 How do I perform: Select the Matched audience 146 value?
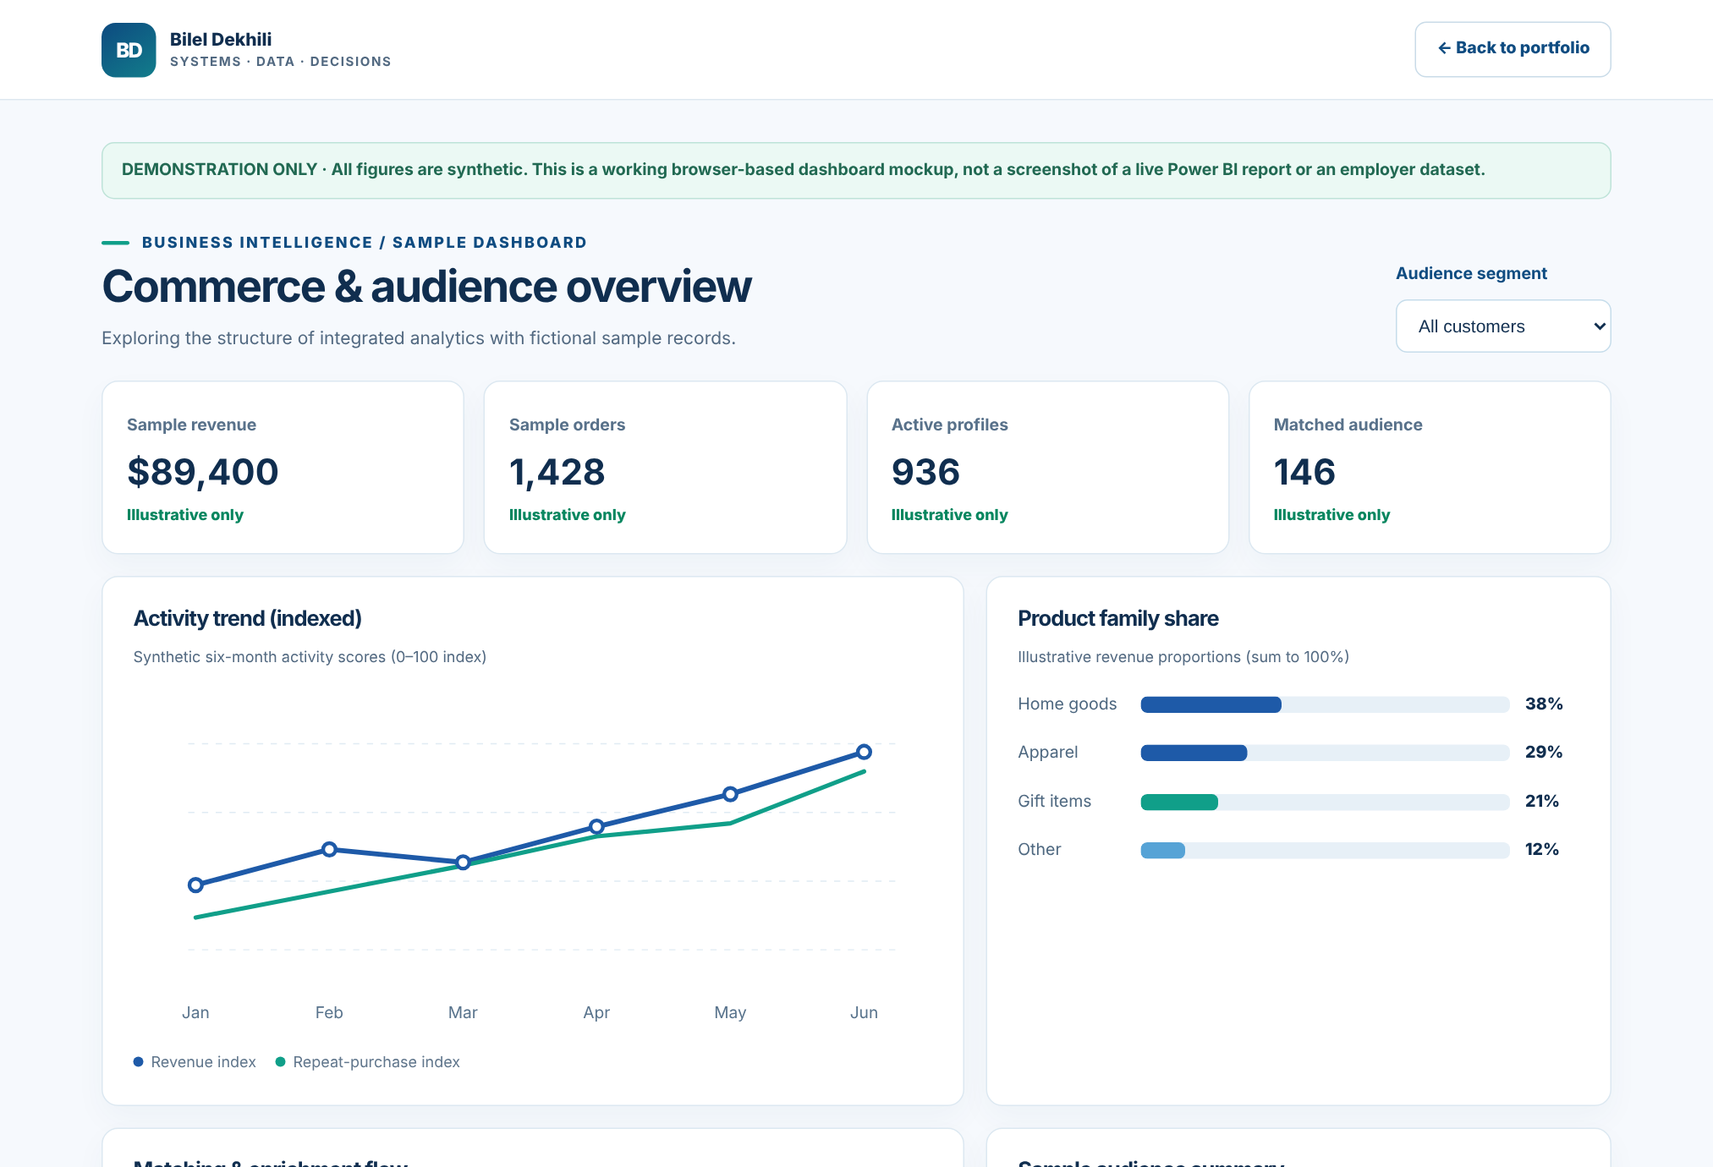point(1304,472)
